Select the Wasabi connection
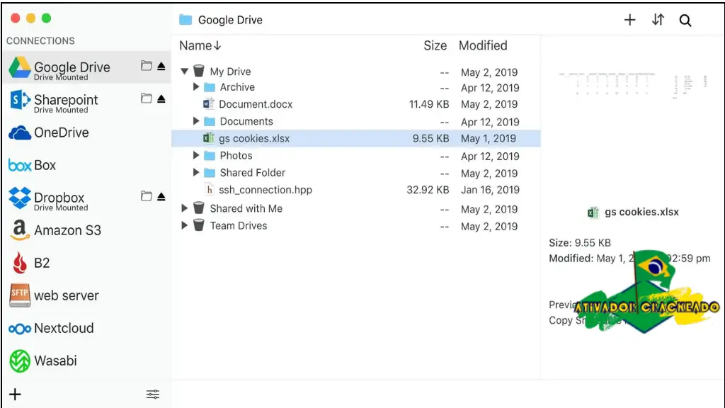 tap(86, 361)
